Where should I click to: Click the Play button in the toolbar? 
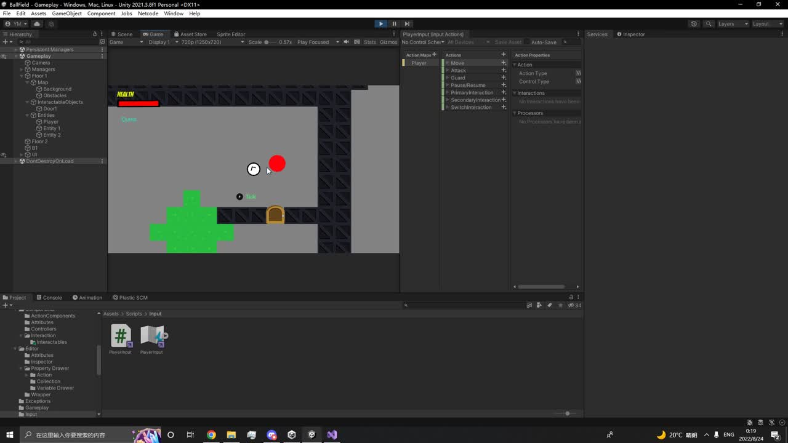point(380,23)
